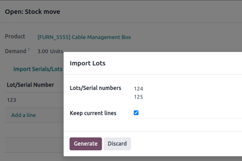Sort by the Lot/Serial Number column header
242x161 pixels.
[30, 85]
